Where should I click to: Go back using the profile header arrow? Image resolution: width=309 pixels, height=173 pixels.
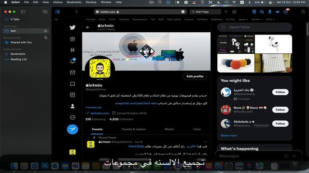pyautogui.click(x=88, y=27)
